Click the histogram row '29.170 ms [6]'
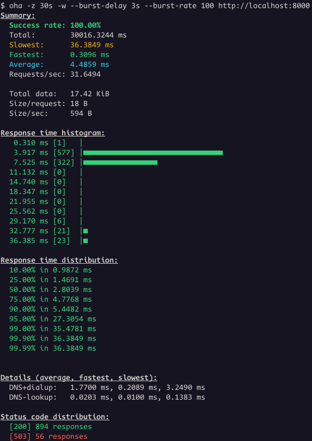Screen dimensions: 312x441 (x=46, y=221)
